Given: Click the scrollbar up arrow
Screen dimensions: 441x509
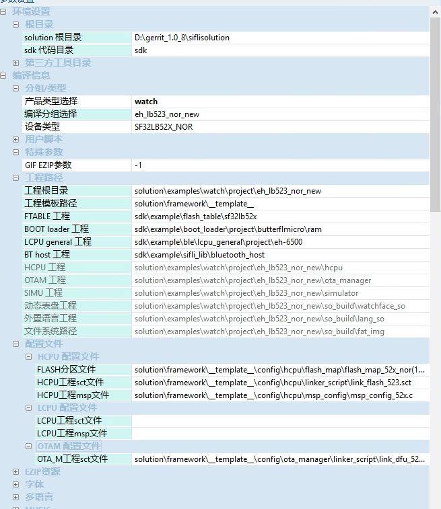Looking at the screenshot, I should click(x=435, y=12).
